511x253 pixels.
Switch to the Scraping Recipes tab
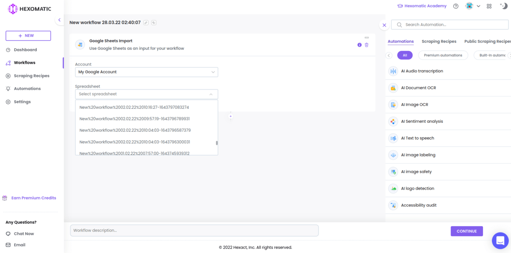click(x=439, y=42)
